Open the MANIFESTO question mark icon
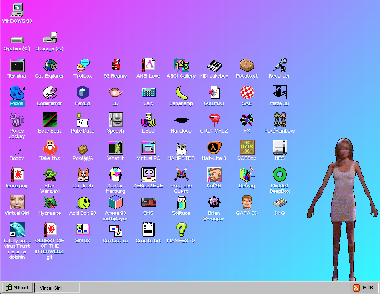The image size is (380, 294). point(181,230)
